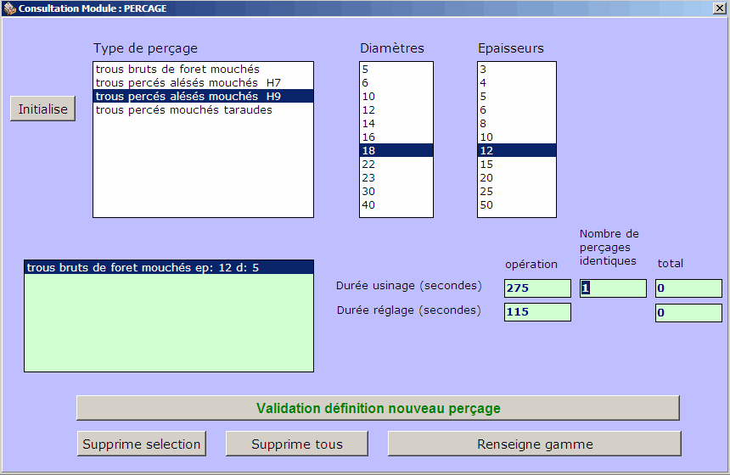The image size is (730, 475).
Task: Click the Durée réglage total field
Action: (688, 313)
